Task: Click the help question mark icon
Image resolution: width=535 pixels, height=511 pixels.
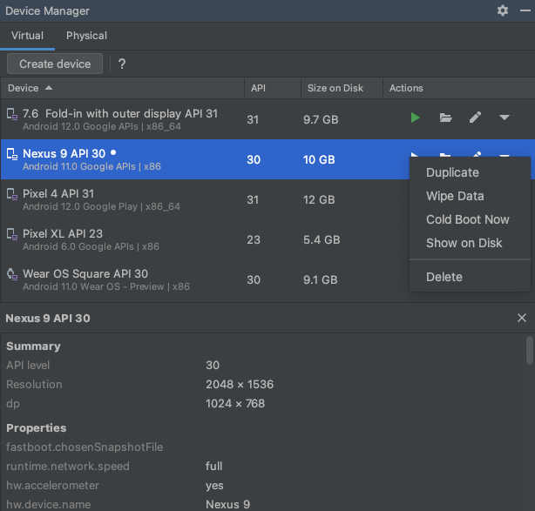Action: coord(122,64)
